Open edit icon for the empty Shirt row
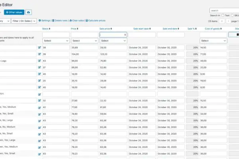The width and height of the screenshot is (239, 159). click(39, 95)
